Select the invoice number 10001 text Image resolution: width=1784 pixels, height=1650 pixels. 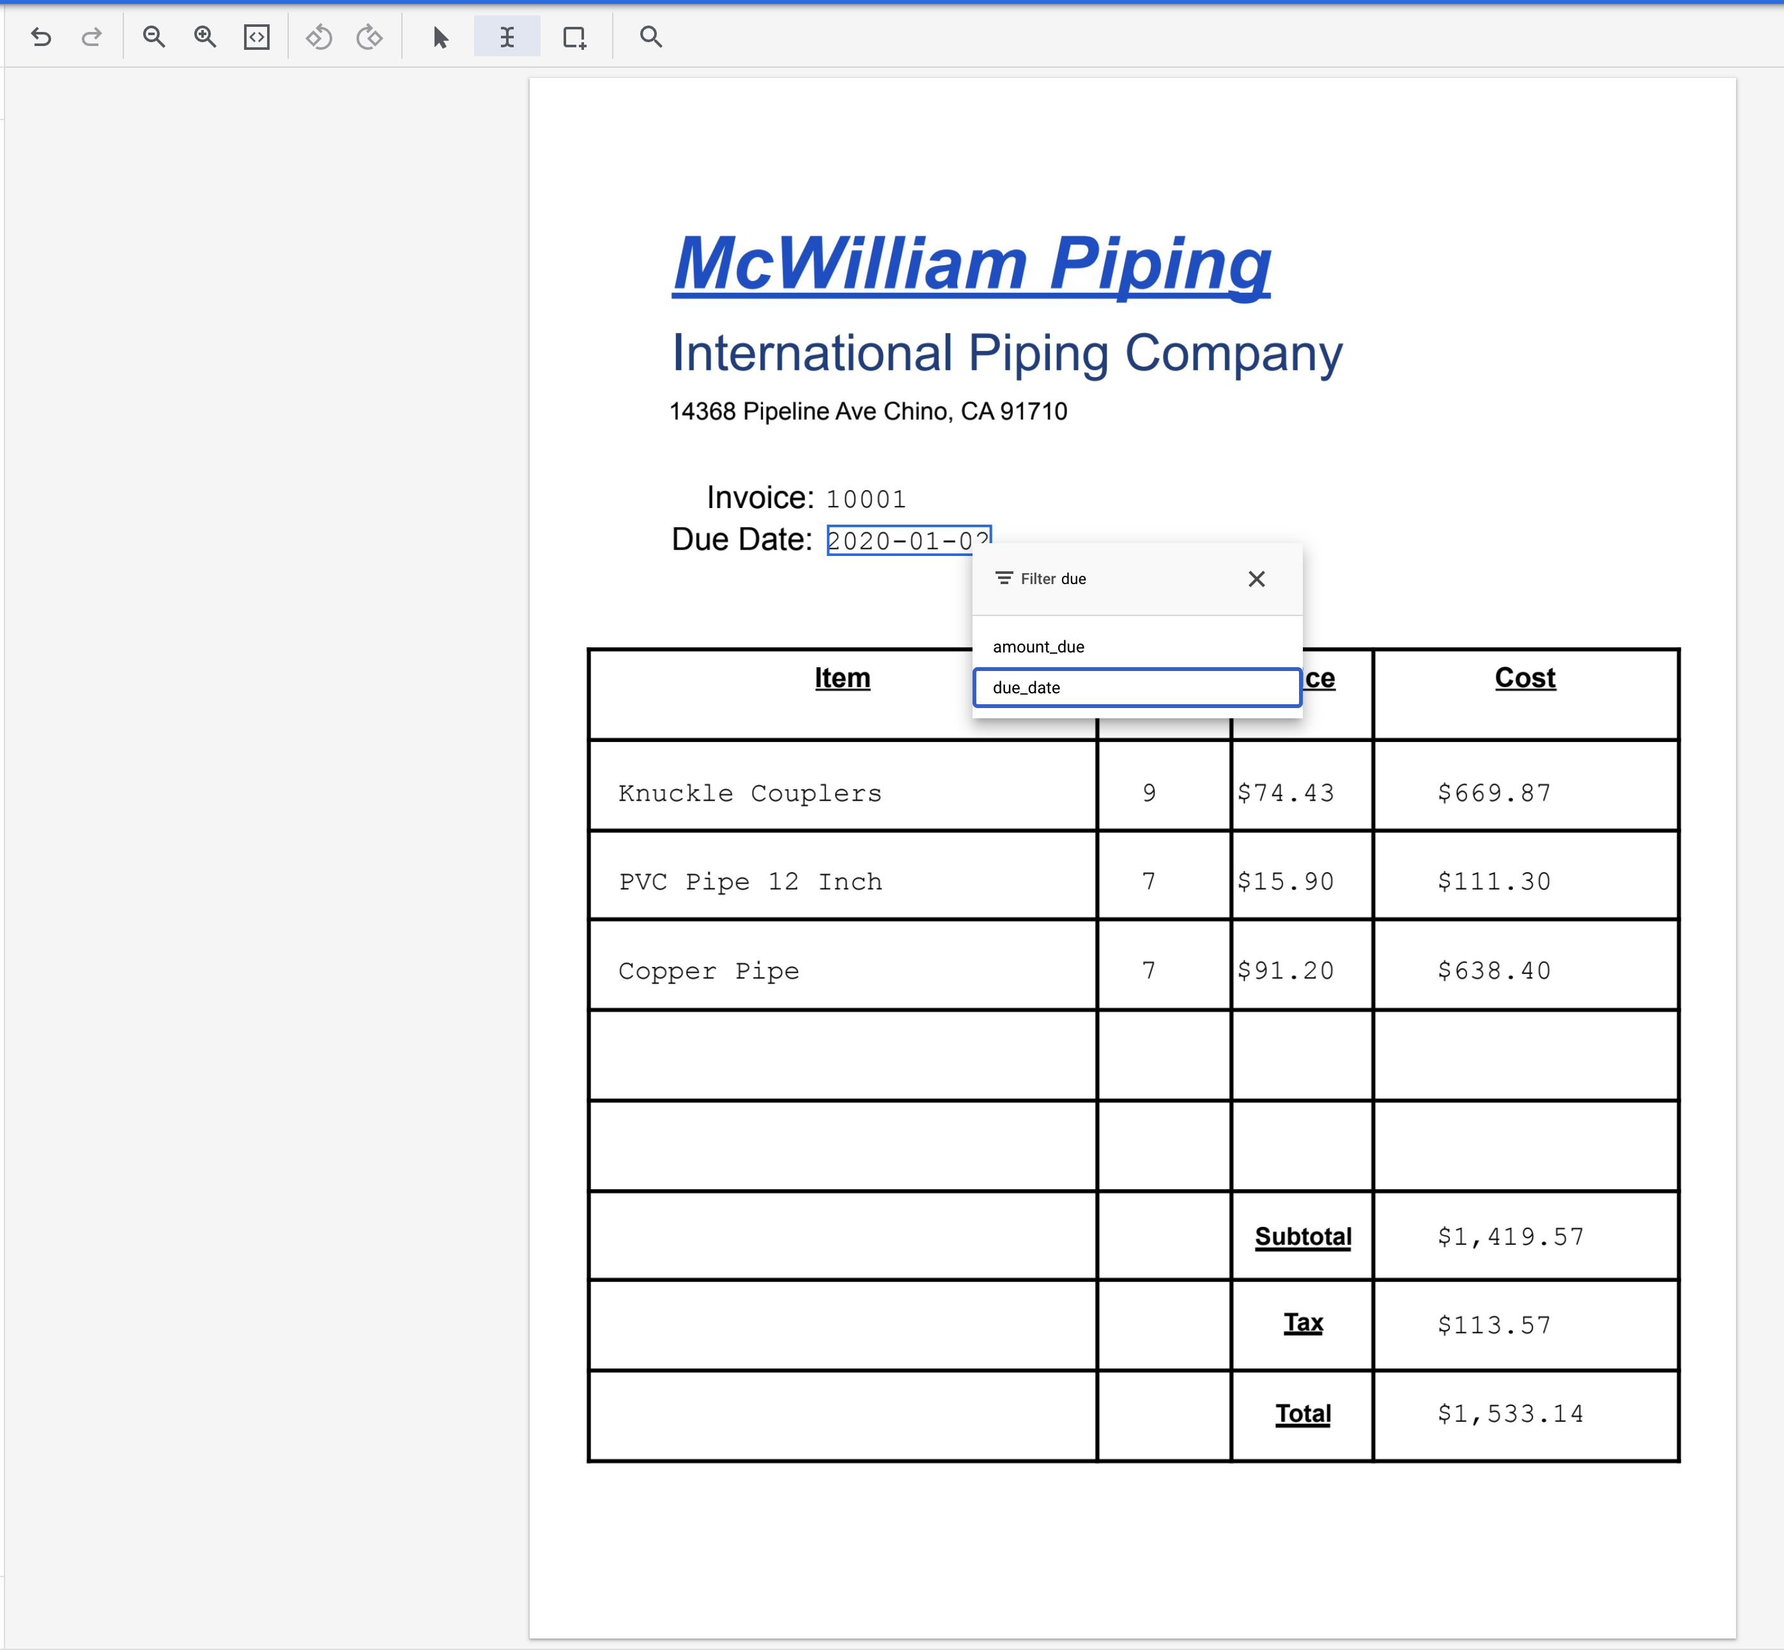click(x=865, y=497)
